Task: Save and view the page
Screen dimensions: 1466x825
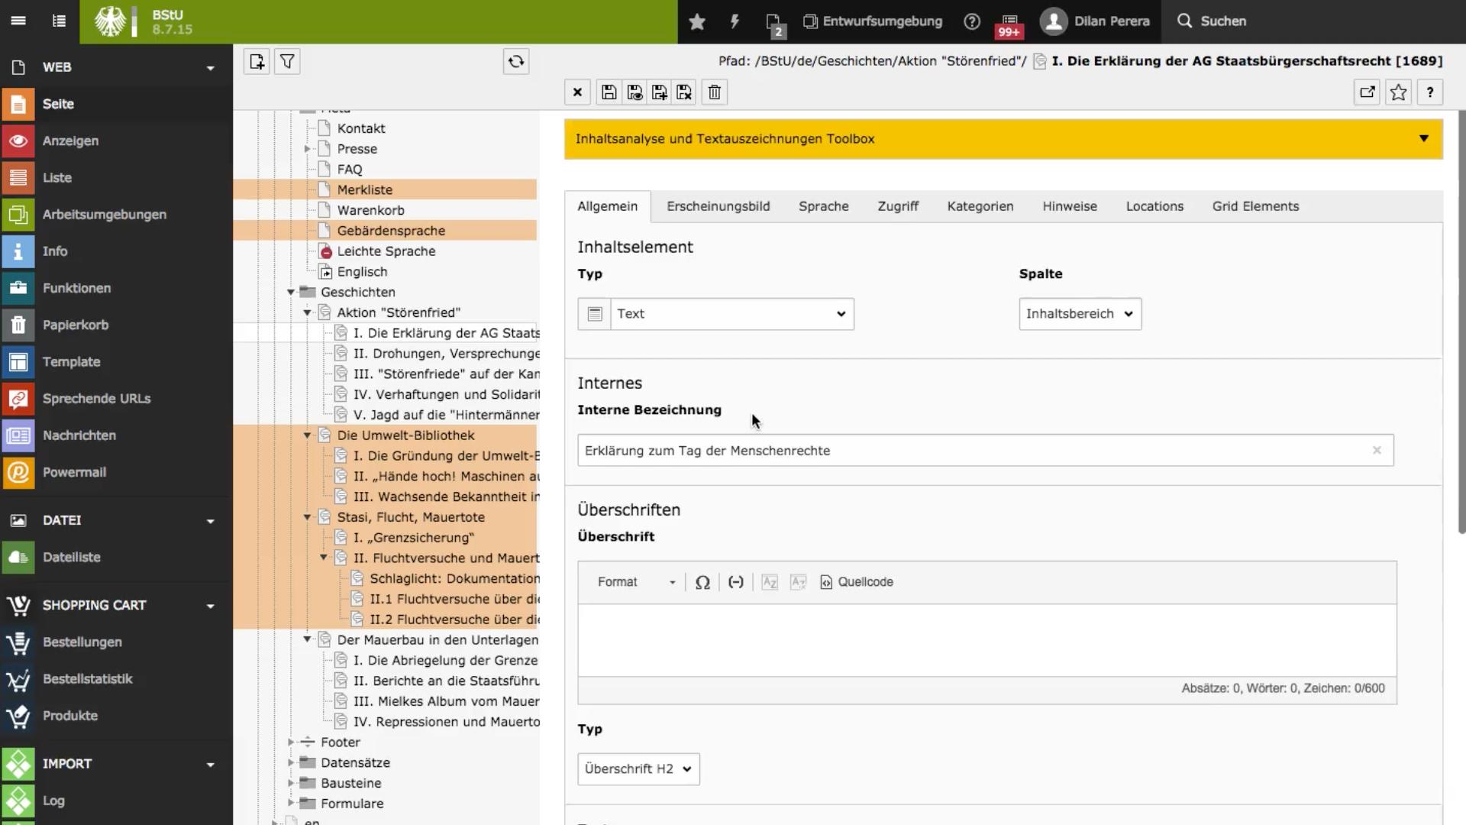Action: tap(635, 92)
